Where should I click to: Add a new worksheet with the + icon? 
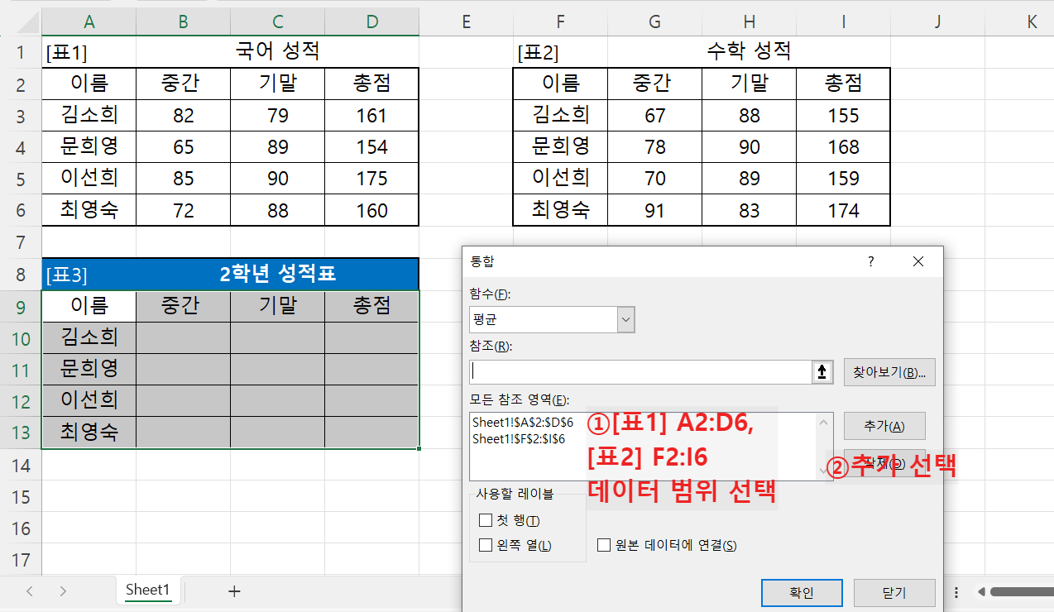coord(234,590)
